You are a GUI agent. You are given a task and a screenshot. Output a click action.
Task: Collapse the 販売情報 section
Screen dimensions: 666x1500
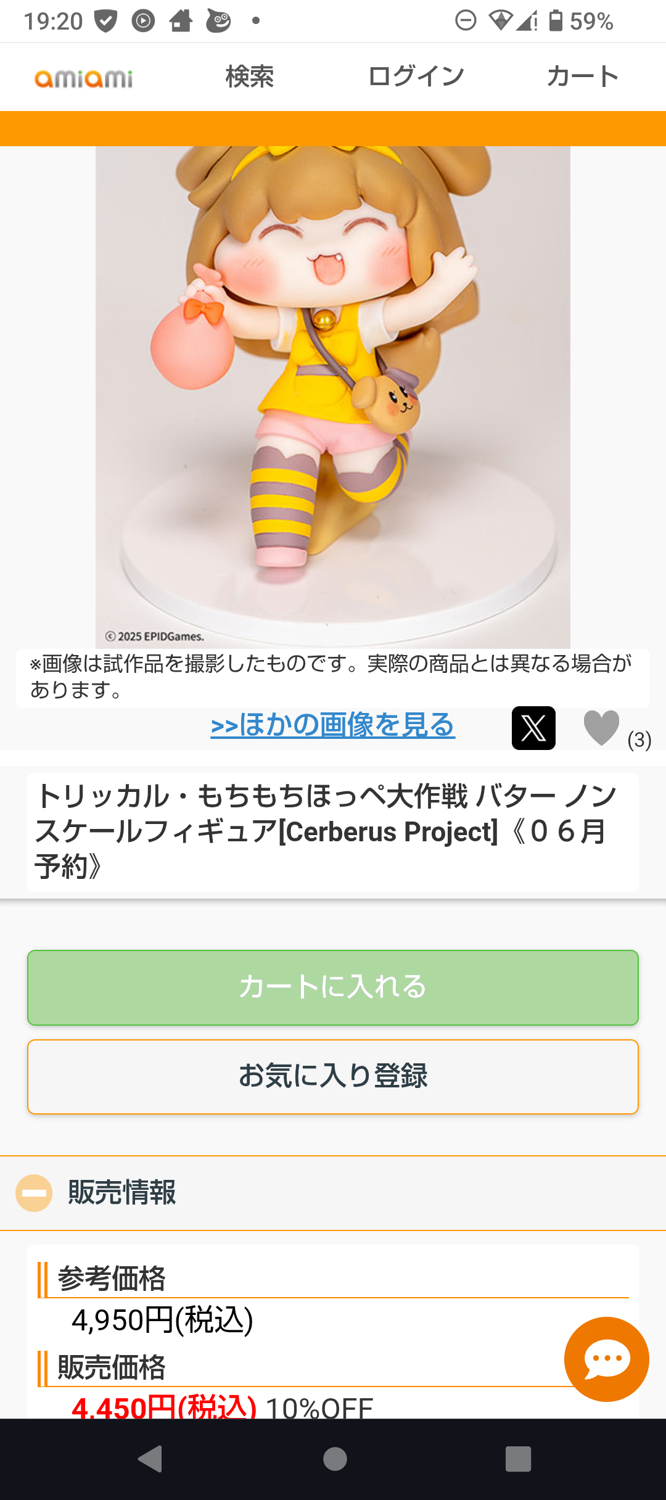(34, 1193)
